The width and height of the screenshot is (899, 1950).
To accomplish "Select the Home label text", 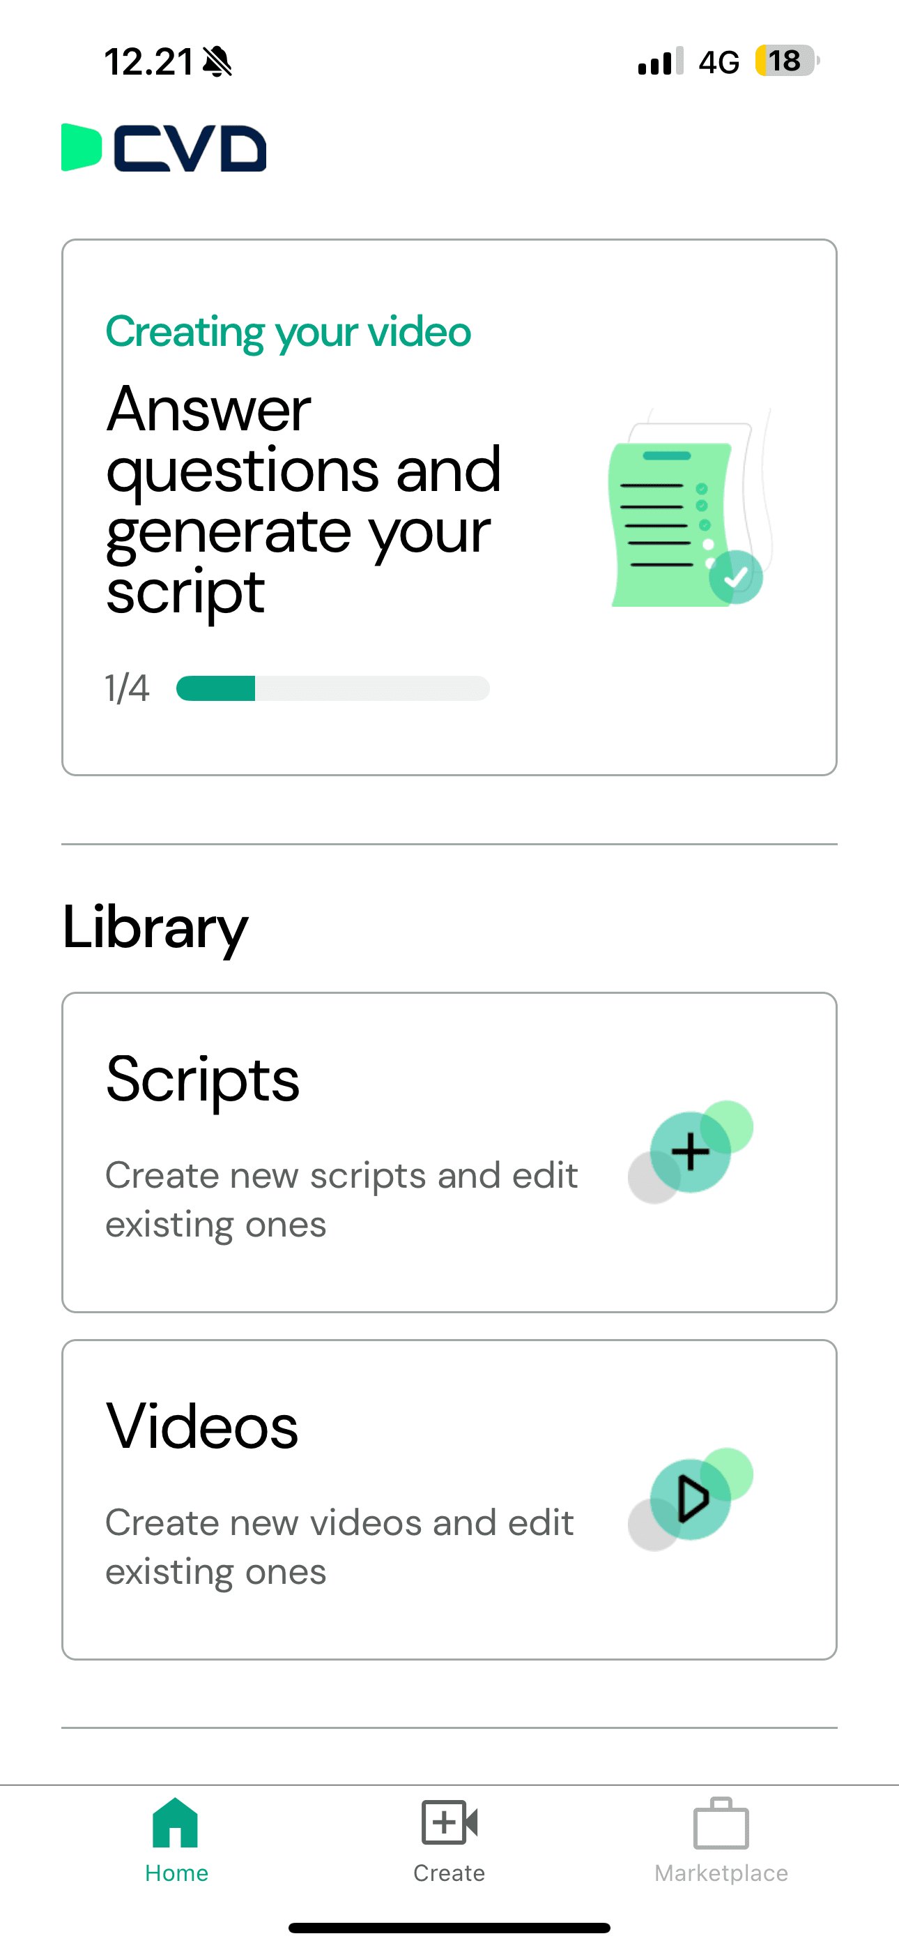I will [x=176, y=1873].
